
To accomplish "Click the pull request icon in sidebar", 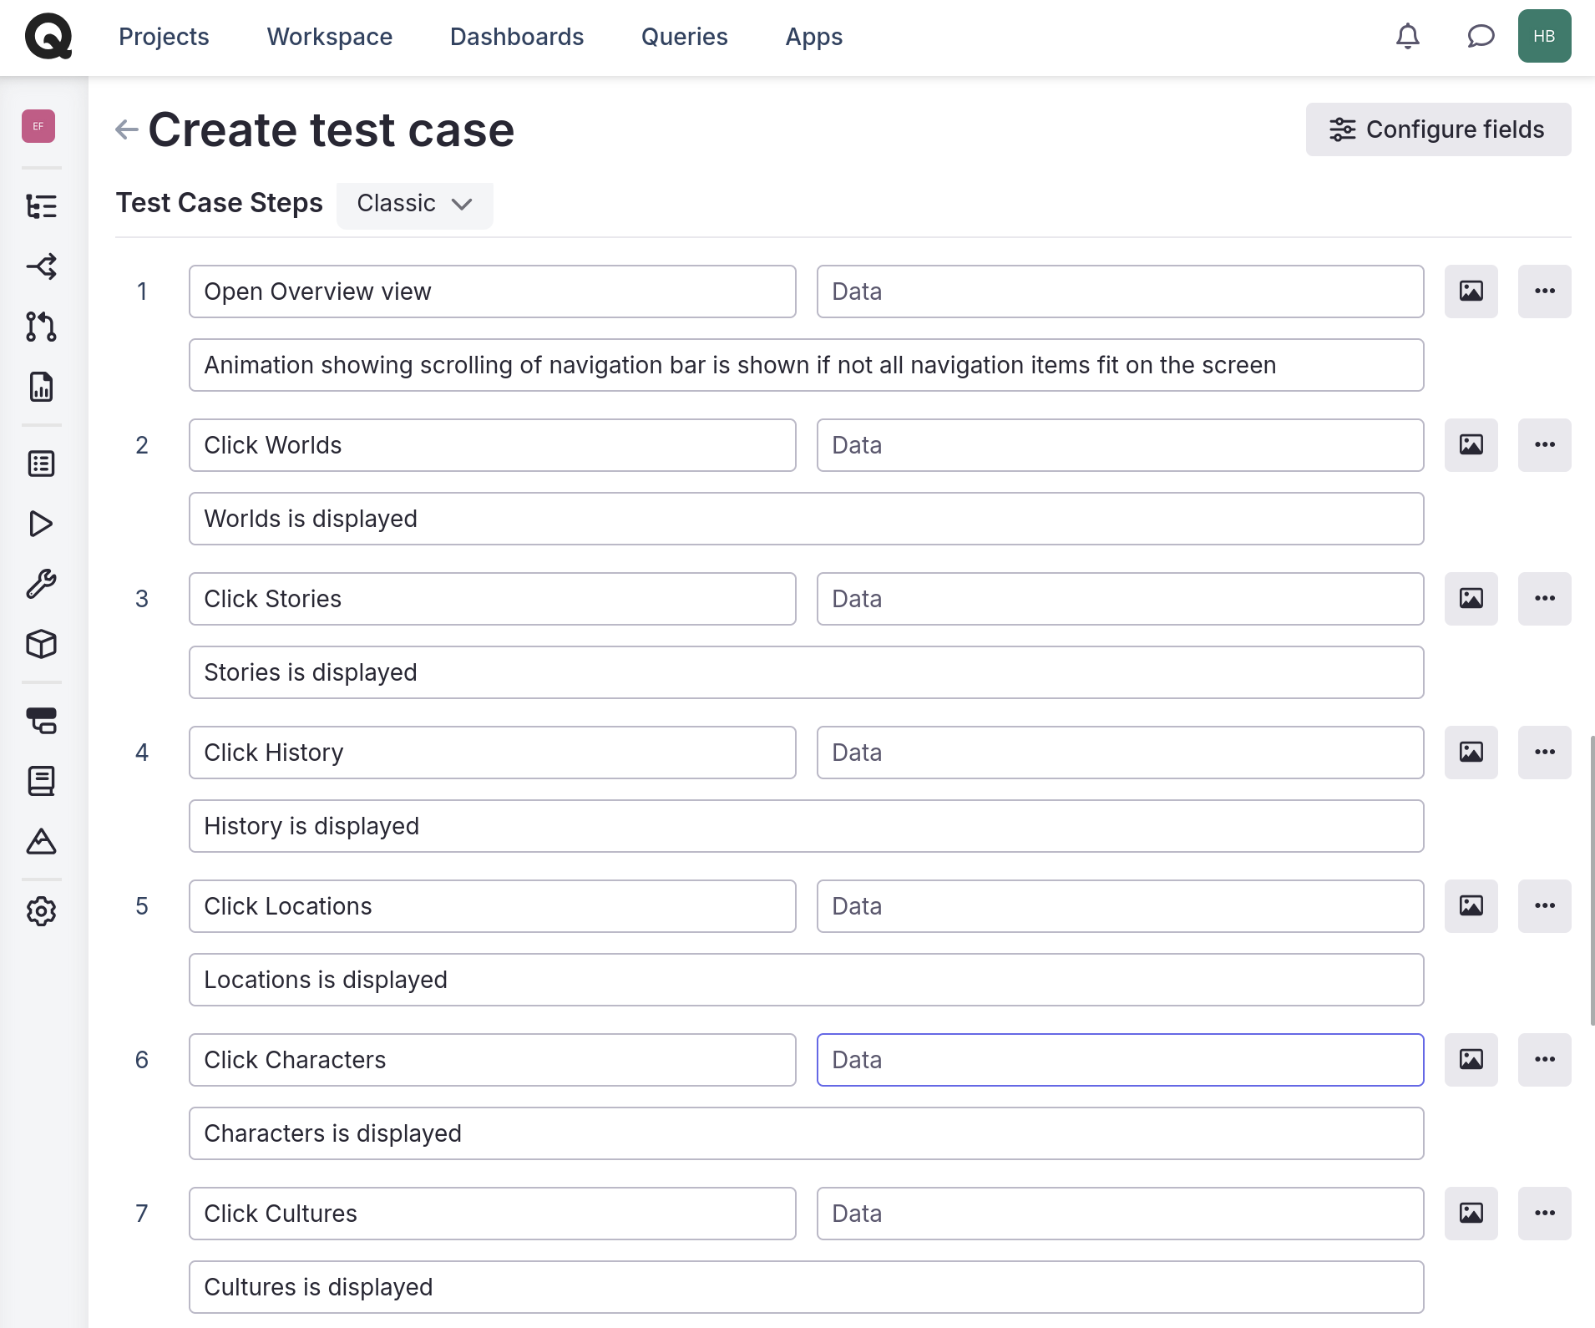I will (x=41, y=327).
